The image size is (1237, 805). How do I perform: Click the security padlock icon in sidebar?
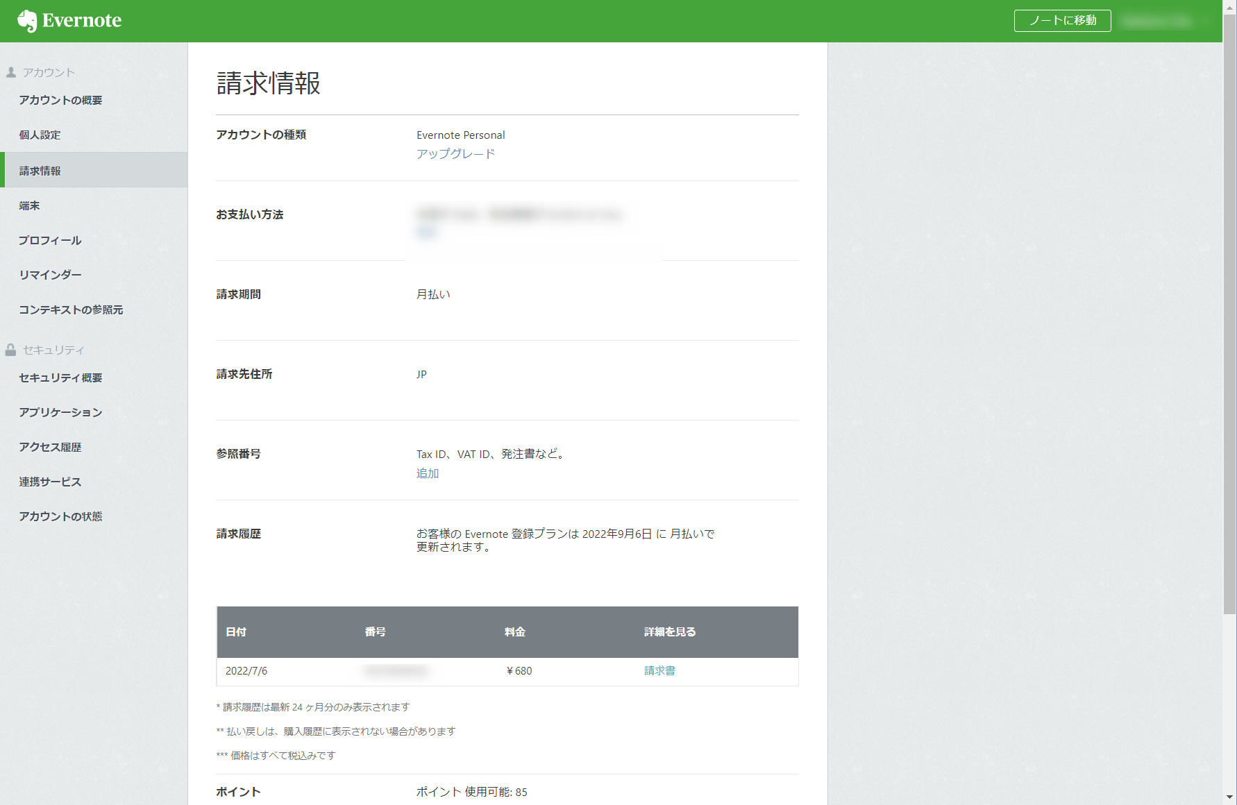pyautogui.click(x=10, y=350)
